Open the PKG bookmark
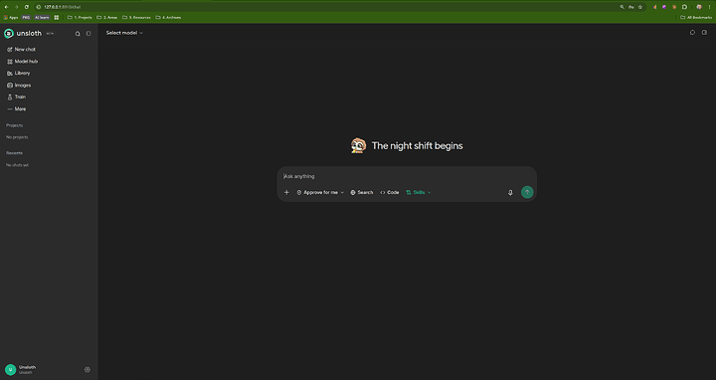The width and height of the screenshot is (716, 380). point(26,17)
